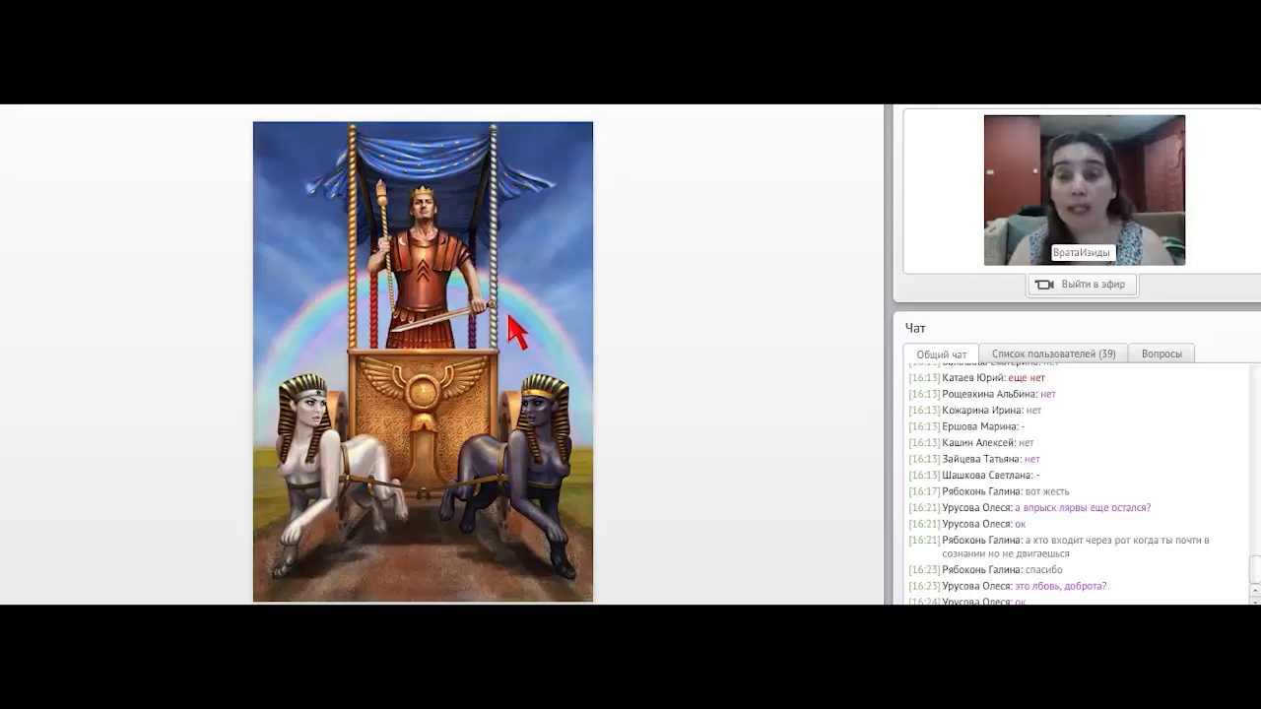Switch to the "Общий чат" tab
Viewport: 1261px width, 709px height.
(x=941, y=354)
